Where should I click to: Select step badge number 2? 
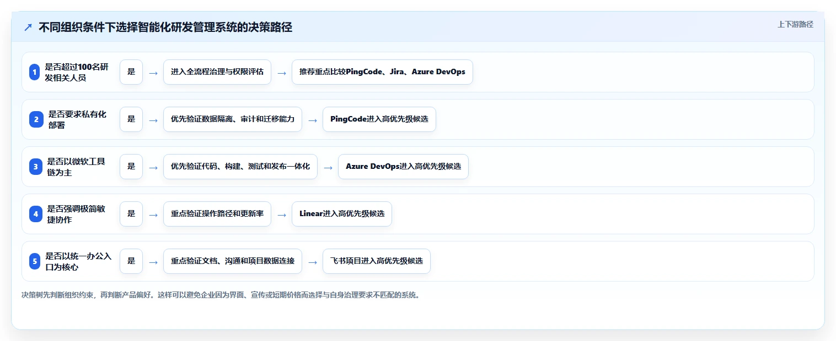(36, 119)
